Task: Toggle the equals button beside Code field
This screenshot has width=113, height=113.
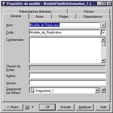Action: click(103, 32)
